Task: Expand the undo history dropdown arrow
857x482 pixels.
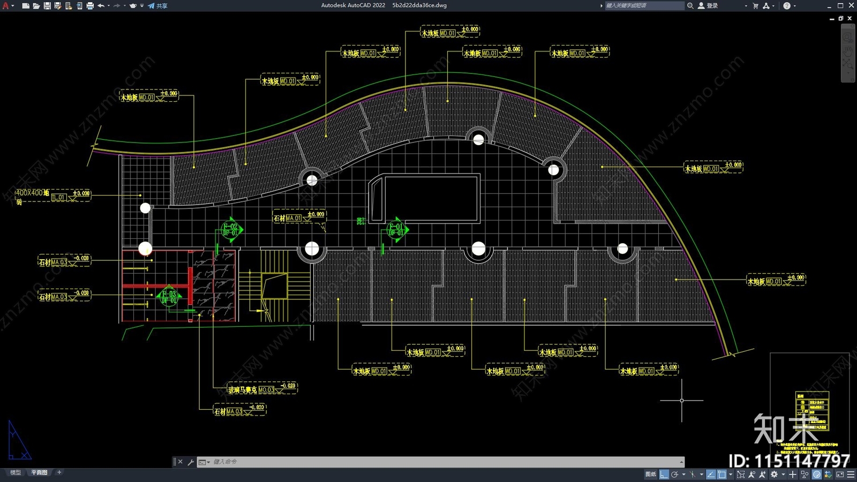Action: point(109,6)
